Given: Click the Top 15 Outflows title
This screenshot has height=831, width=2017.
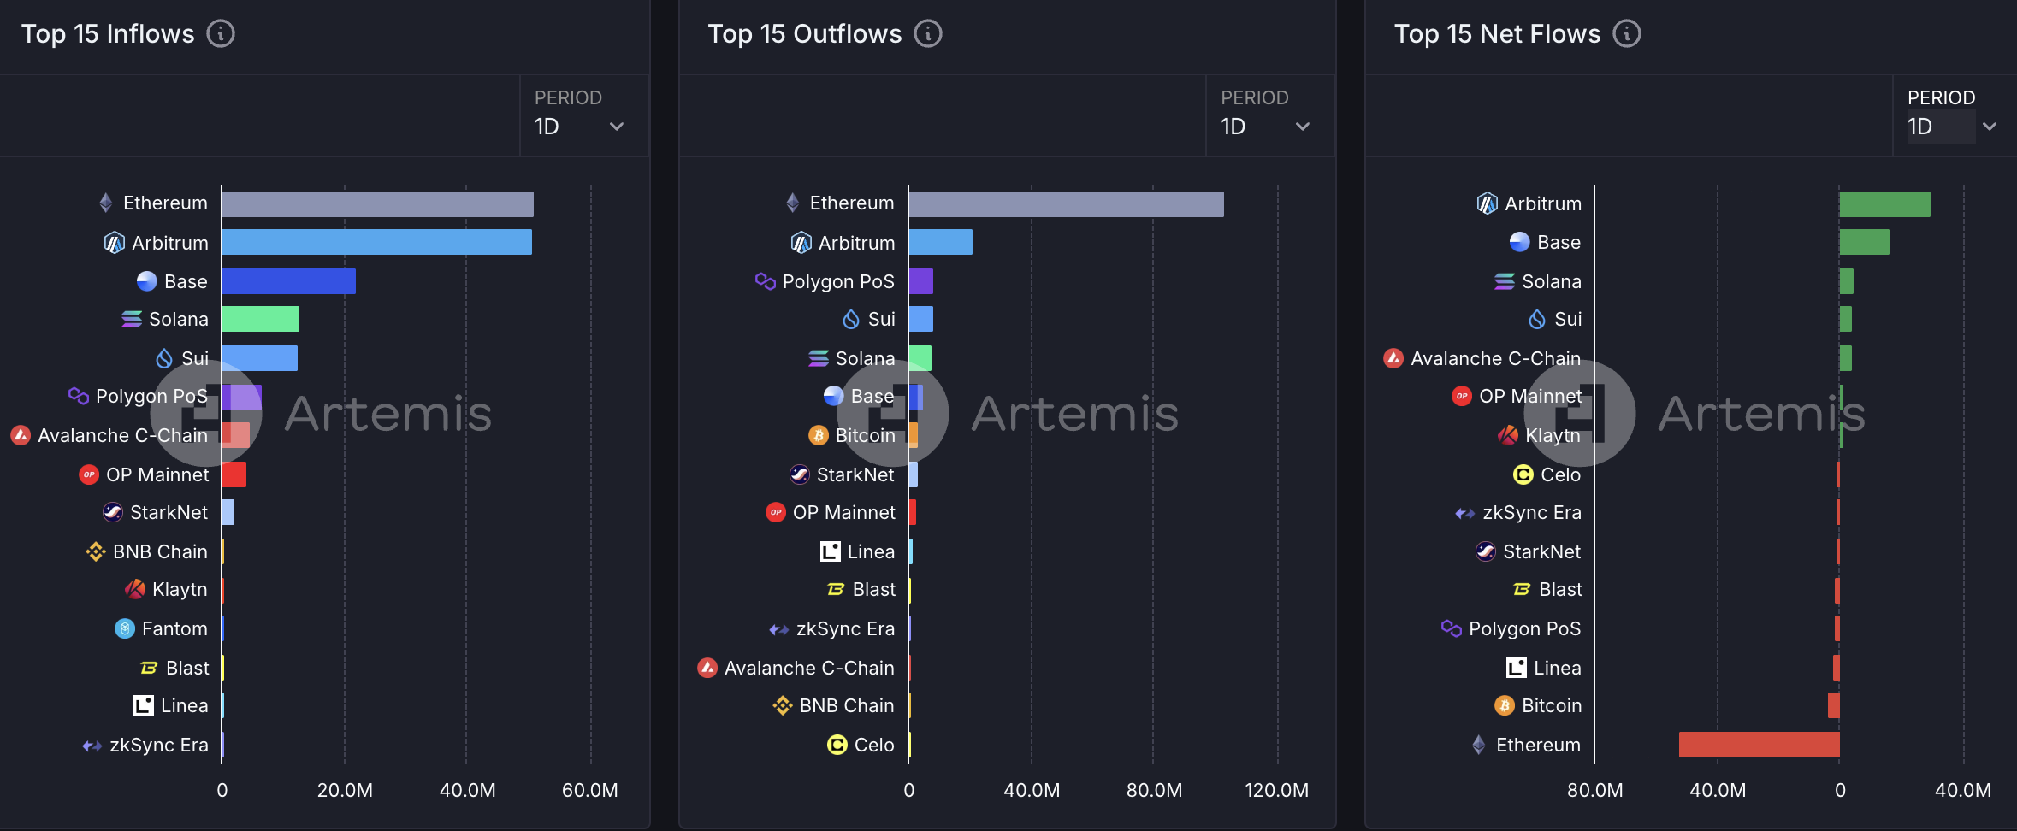Looking at the screenshot, I should [x=805, y=34].
